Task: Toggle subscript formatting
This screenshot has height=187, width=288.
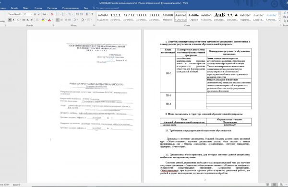Action: (27, 20)
